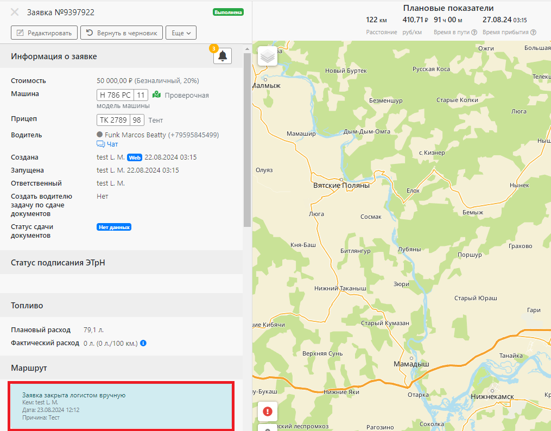Click help icon next to Время в пути

pyautogui.click(x=474, y=33)
